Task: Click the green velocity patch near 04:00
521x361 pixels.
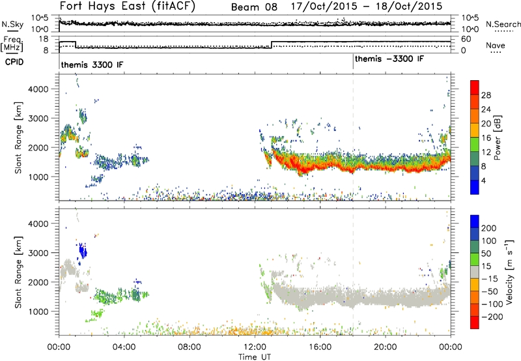Action: coord(121,296)
